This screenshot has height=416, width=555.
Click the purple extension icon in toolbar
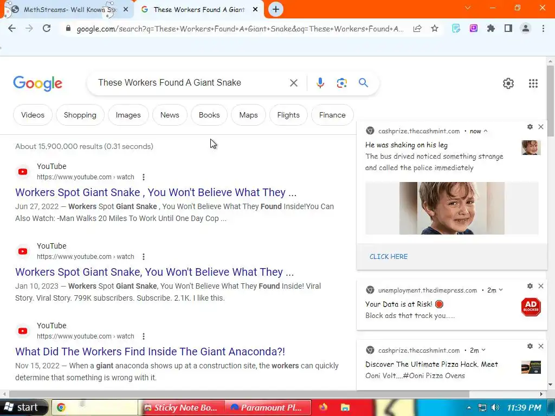(473, 29)
